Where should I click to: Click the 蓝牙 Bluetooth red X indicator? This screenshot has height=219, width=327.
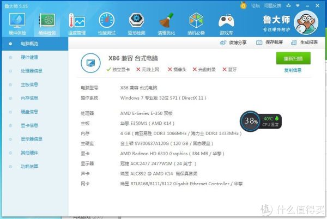tap(225, 69)
